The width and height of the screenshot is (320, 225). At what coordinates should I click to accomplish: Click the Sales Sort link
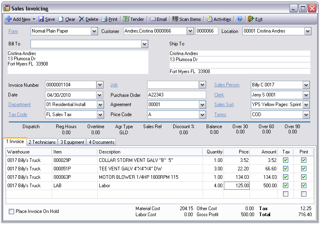tap(224, 104)
